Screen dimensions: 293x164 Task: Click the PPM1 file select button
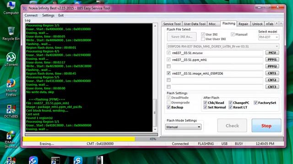(272, 60)
